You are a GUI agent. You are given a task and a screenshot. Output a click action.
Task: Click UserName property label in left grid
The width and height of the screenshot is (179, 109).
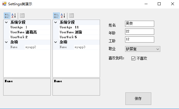(17, 32)
